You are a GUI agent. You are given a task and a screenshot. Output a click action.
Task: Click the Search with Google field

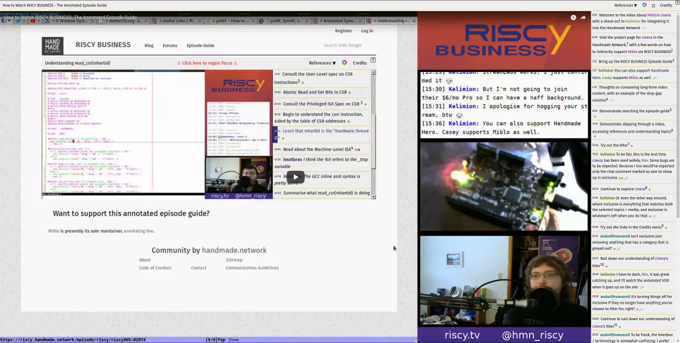point(343,45)
